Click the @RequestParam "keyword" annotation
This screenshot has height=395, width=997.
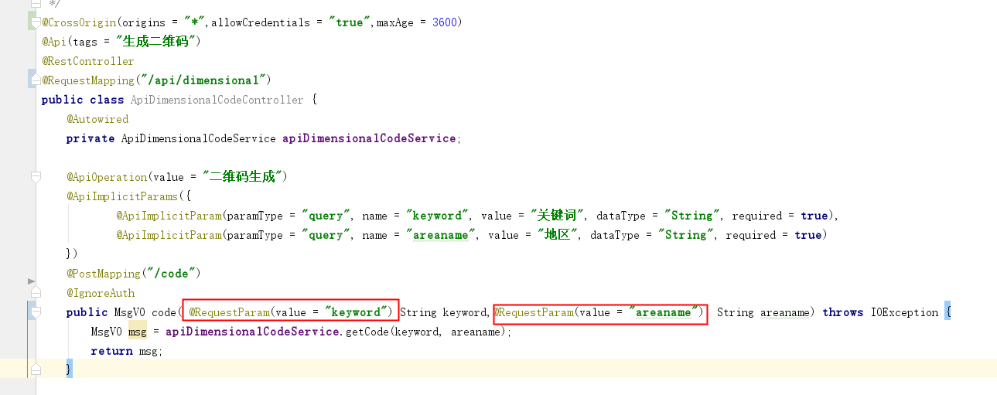pyautogui.click(x=290, y=312)
